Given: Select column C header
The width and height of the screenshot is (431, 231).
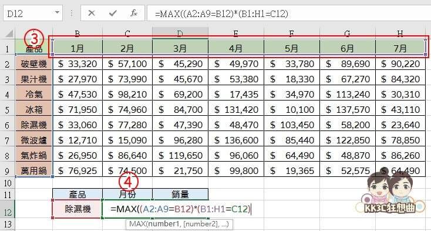Looking at the screenshot, I should pos(127,34).
